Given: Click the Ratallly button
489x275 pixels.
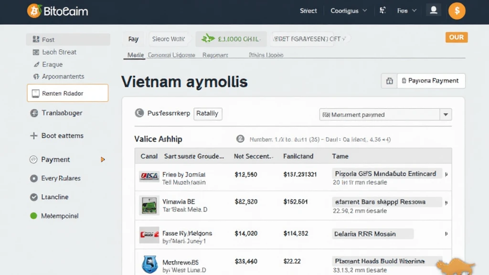Looking at the screenshot, I should tap(208, 114).
